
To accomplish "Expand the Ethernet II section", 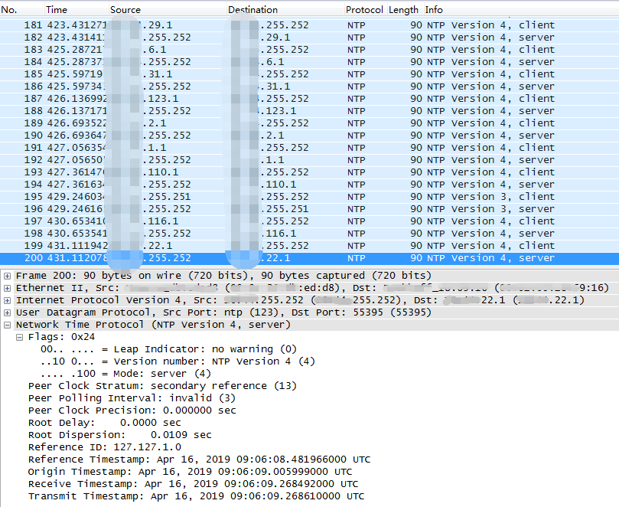I will tap(7, 288).
